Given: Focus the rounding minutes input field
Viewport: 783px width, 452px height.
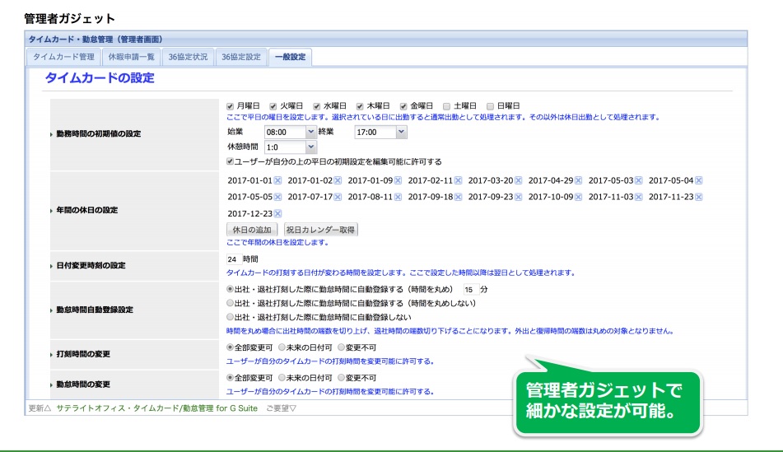Looking at the screenshot, I should [x=470, y=289].
